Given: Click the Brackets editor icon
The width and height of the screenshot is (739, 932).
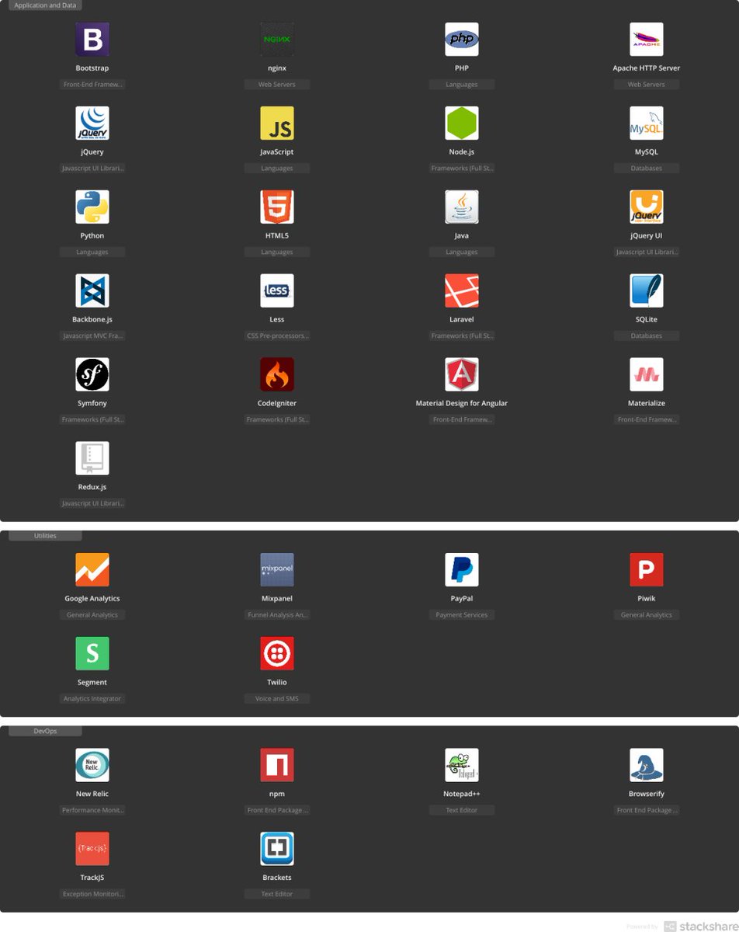Looking at the screenshot, I should (277, 848).
